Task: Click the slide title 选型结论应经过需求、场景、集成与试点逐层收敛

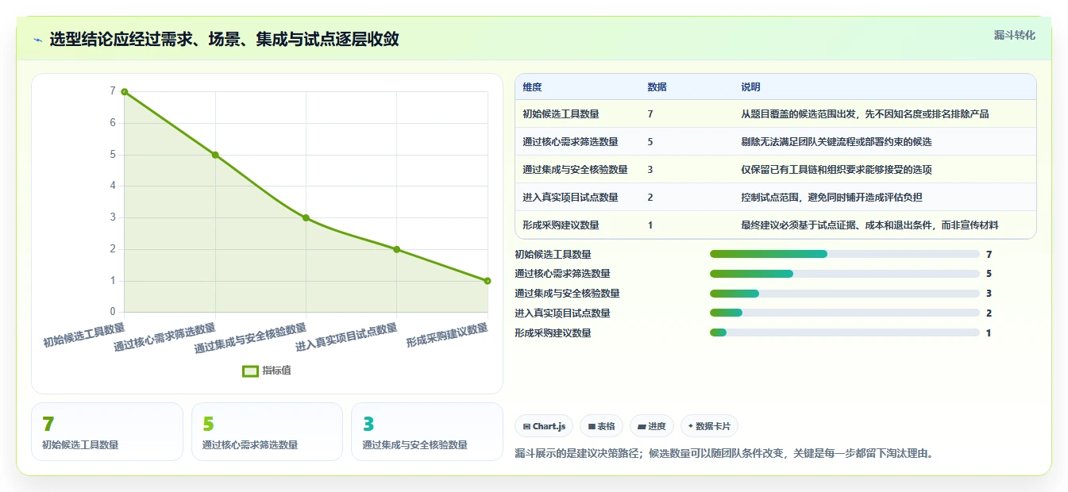Action: [224, 40]
